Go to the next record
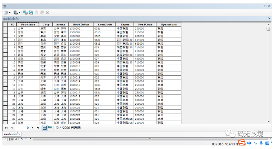 32,128
